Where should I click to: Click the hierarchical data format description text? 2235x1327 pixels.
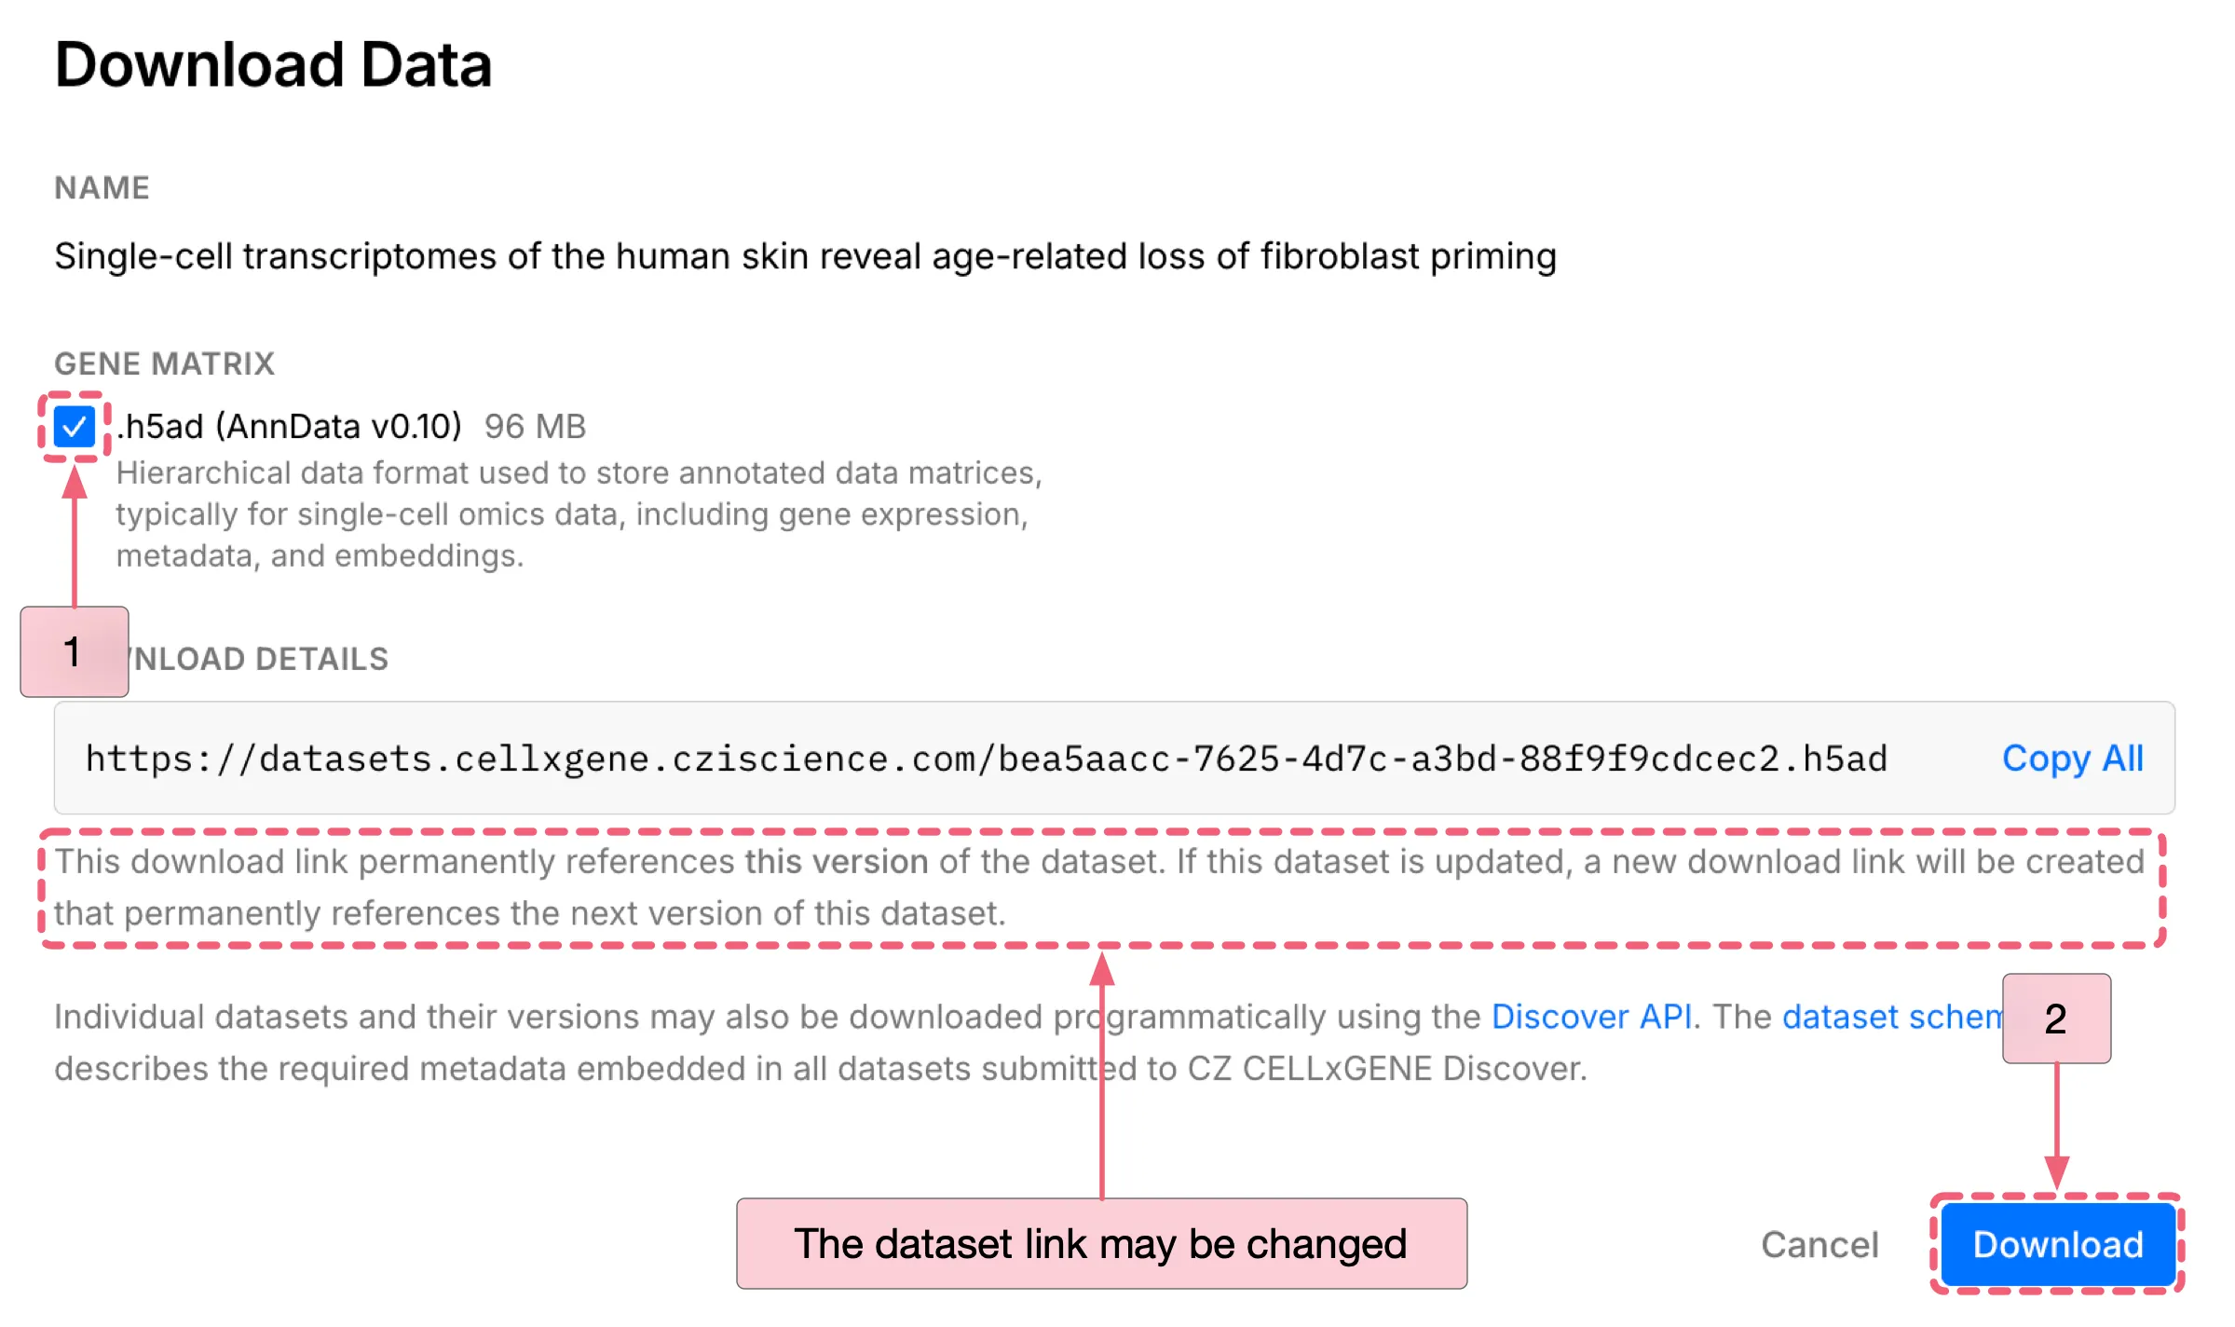pyautogui.click(x=578, y=513)
